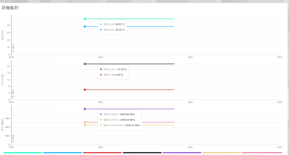Click the tooltip value 4090.00 MHz
289x155 pixels.
point(127,114)
